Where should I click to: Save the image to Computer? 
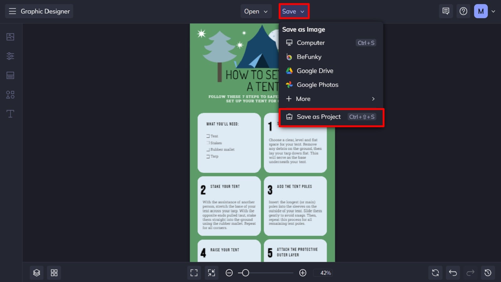point(311,43)
